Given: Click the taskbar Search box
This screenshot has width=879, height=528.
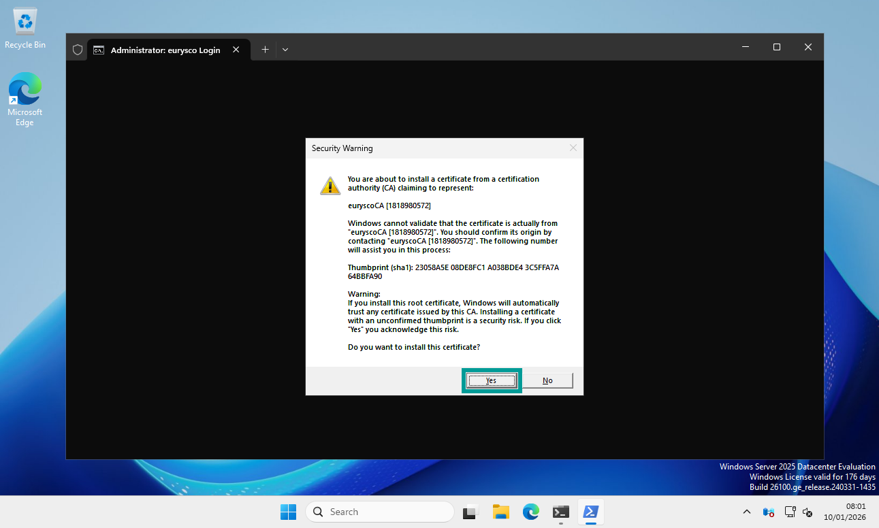Looking at the screenshot, I should [380, 512].
